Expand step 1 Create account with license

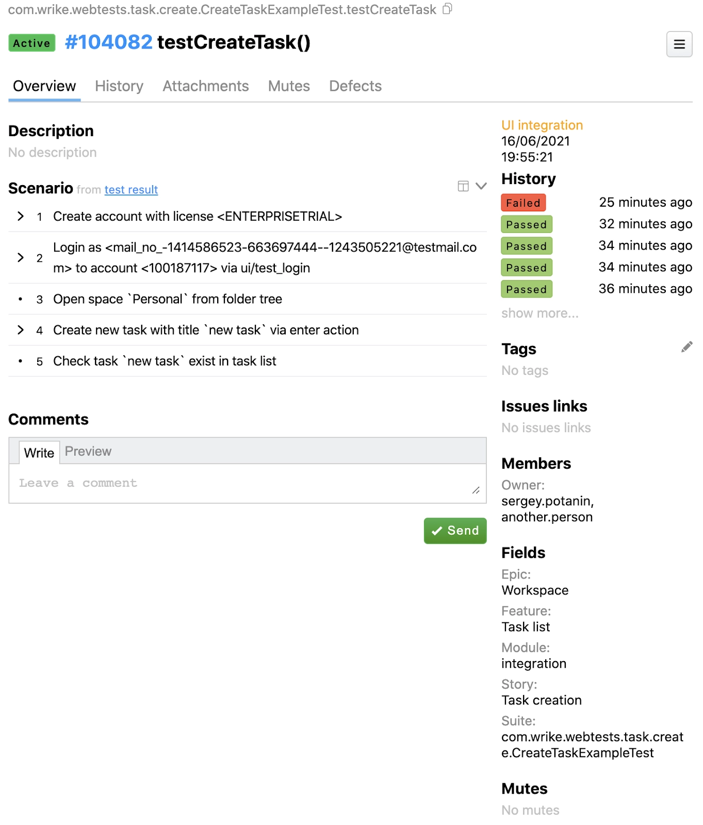[21, 217]
